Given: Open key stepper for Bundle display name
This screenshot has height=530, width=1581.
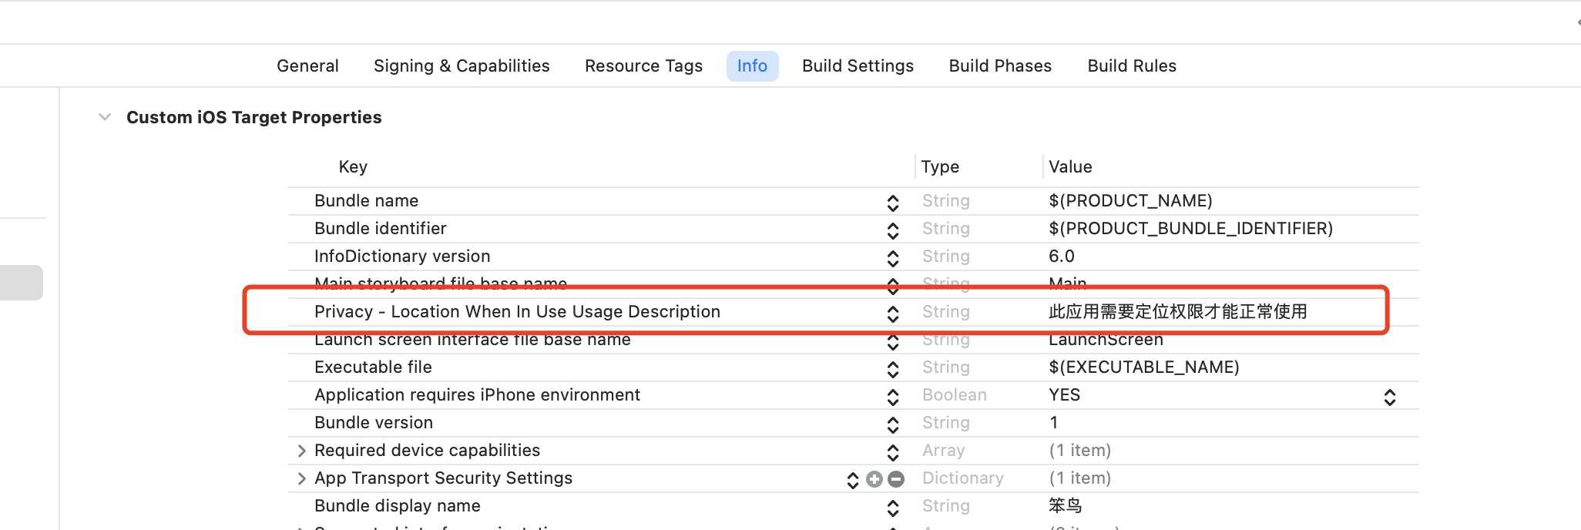Looking at the screenshot, I should click(x=893, y=508).
